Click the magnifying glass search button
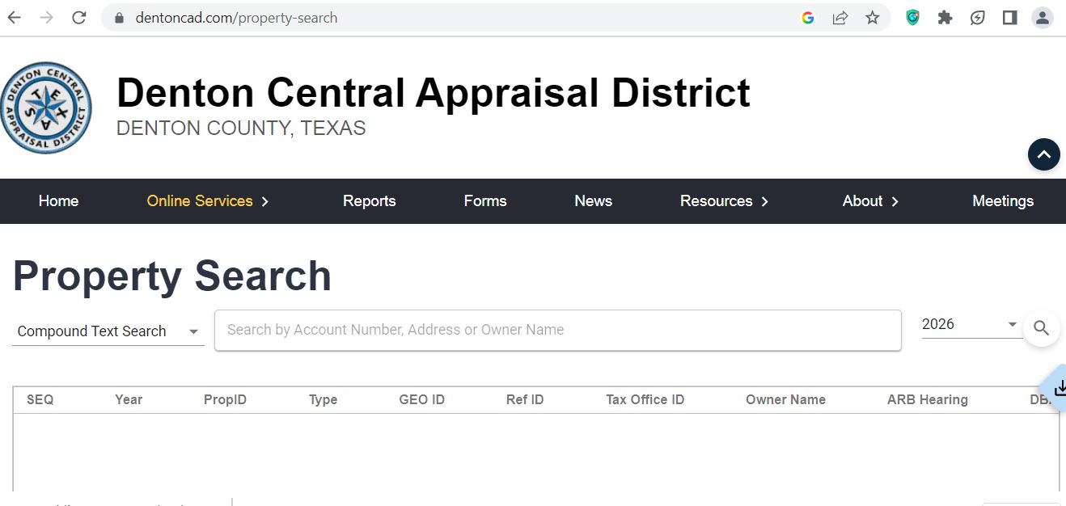 pos(1041,328)
